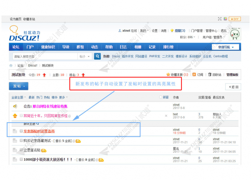
Task: Click the refresh icon next to 版块主题
Action: pos(38,124)
